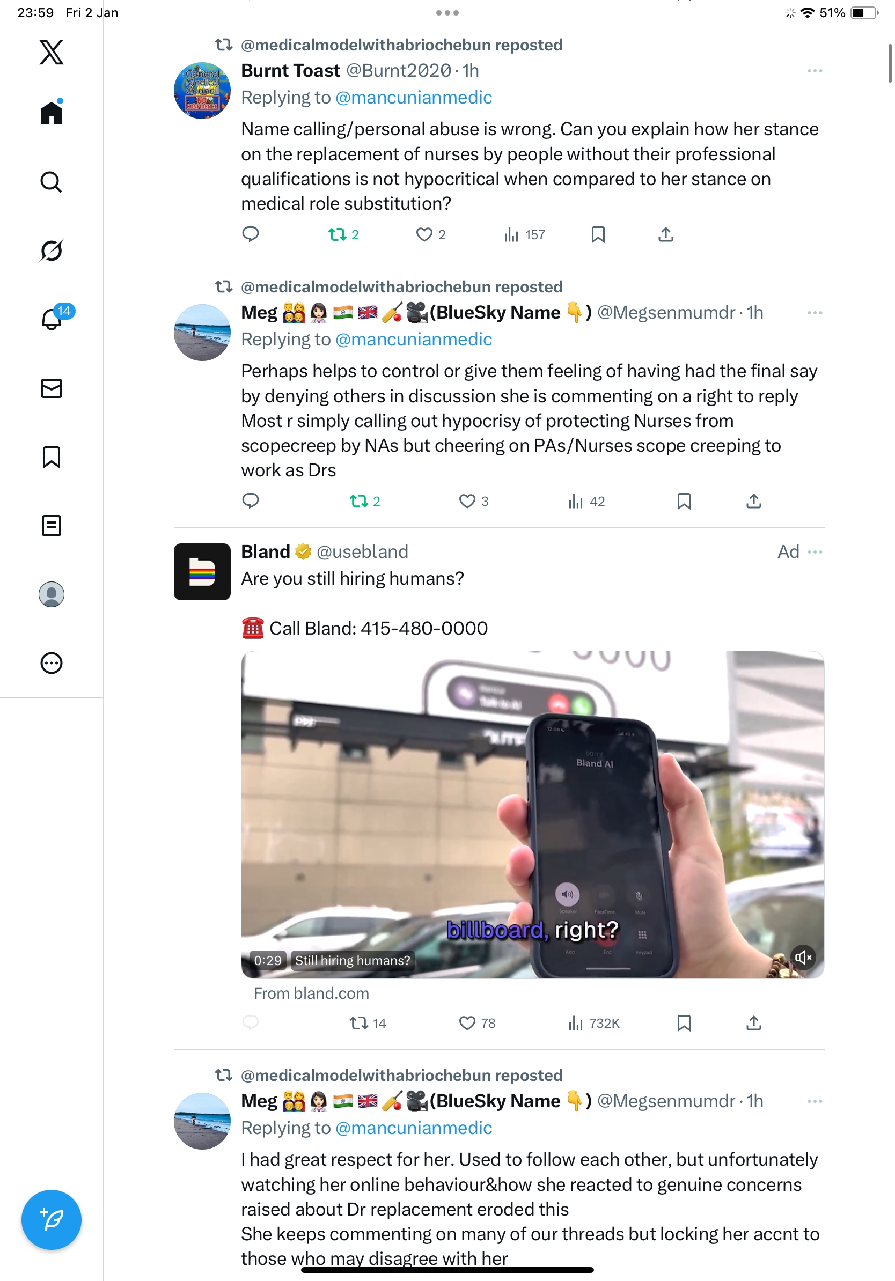The width and height of the screenshot is (895, 1281).
Task: Open notifications bell with 14 badge
Action: (x=52, y=319)
